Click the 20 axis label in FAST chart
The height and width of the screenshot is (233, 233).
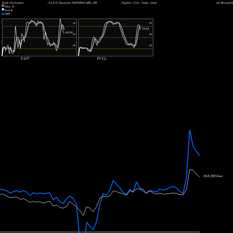click(x=74, y=45)
